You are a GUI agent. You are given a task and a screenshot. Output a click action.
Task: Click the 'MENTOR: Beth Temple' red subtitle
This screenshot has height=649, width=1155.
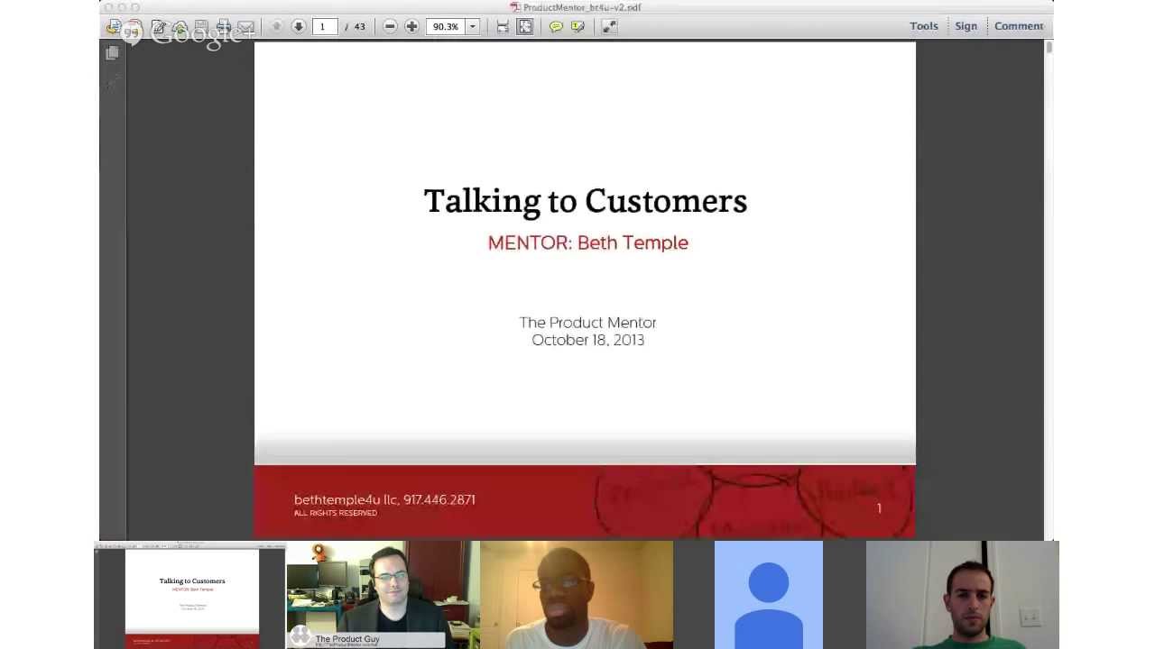coord(587,242)
